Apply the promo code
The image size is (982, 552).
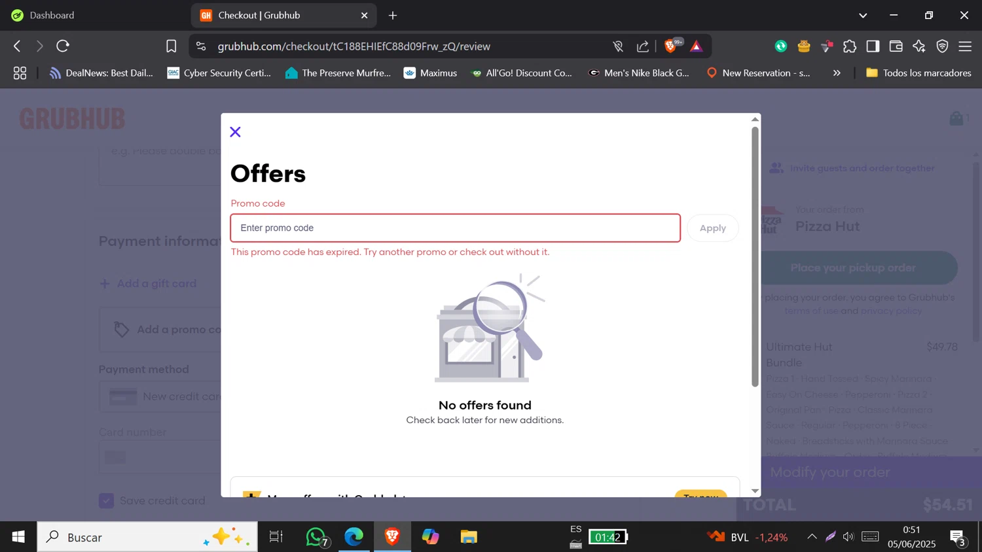pos(712,228)
